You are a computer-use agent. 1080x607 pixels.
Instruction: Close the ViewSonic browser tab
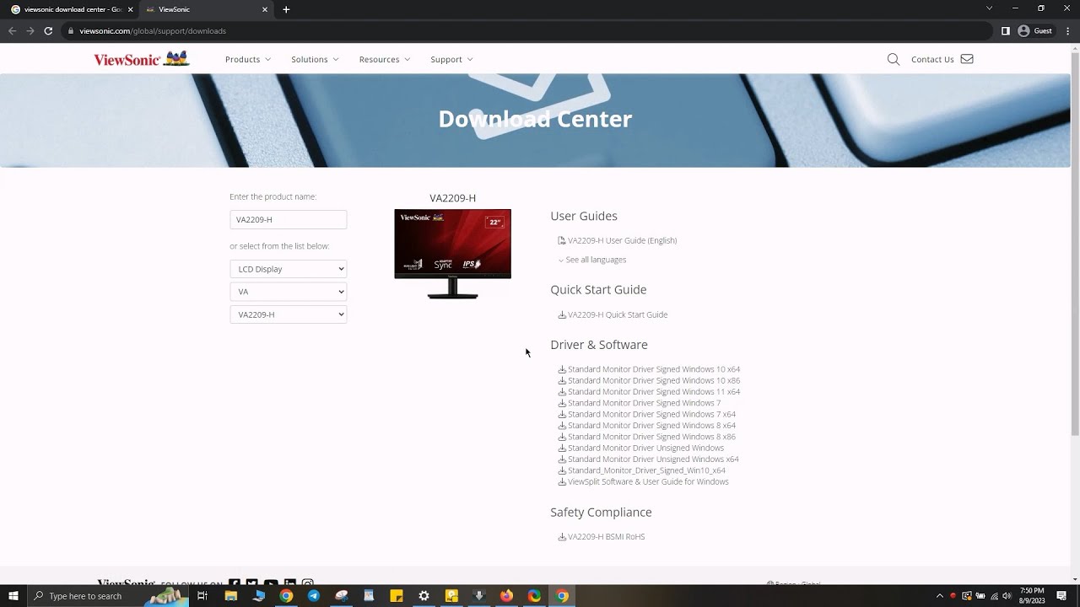point(265,9)
